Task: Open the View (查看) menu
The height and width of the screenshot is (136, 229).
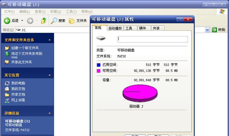Action: 40,12
